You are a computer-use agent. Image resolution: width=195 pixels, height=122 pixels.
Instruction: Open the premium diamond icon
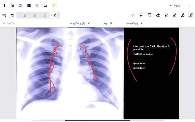(54, 6)
